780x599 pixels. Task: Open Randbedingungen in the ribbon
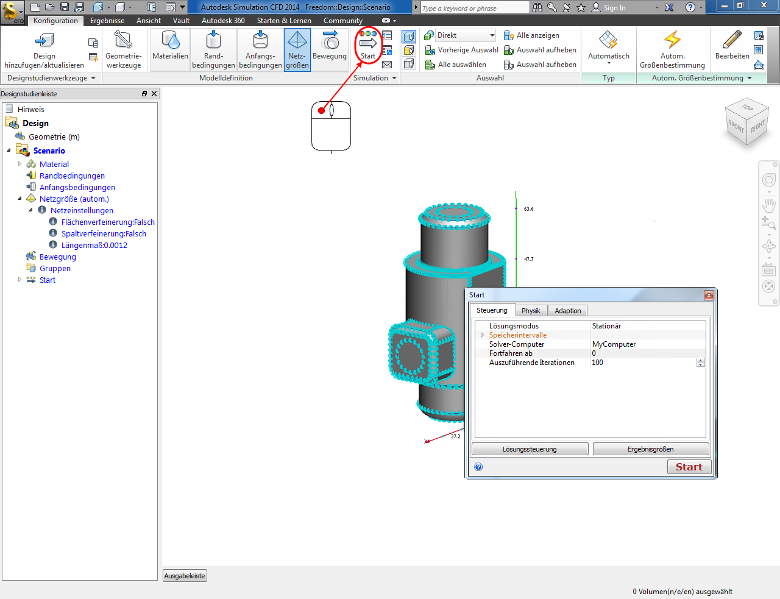[x=213, y=49]
